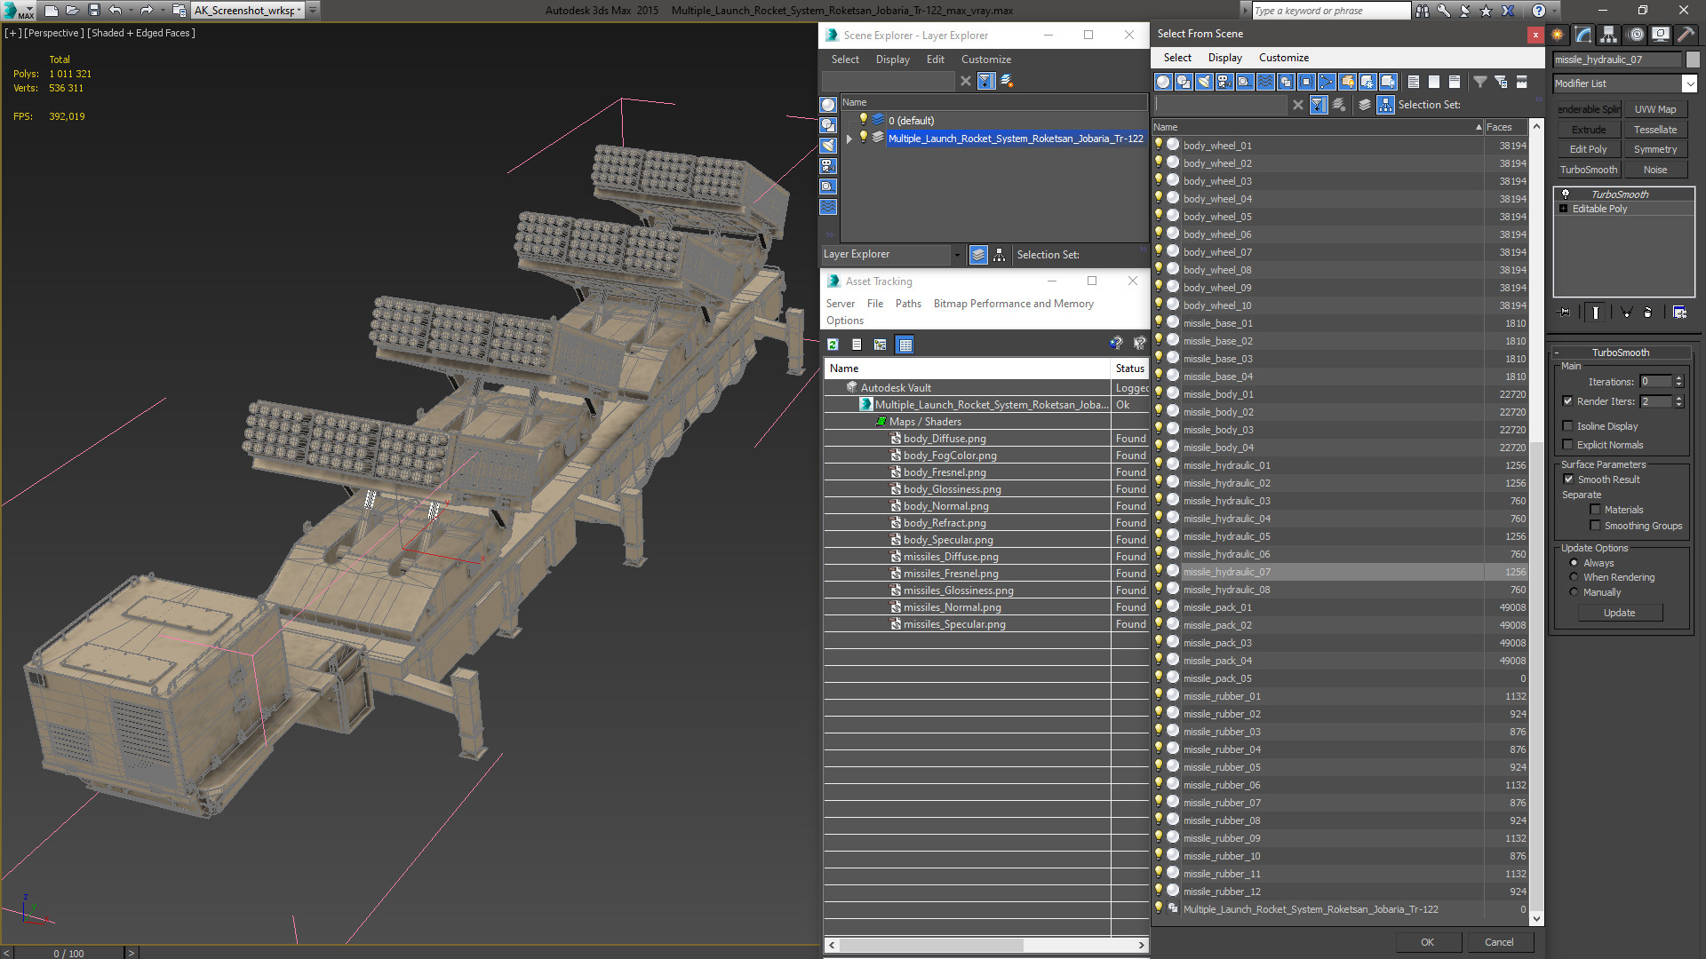The height and width of the screenshot is (959, 1706).
Task: Increase the Render Iters spinner value
Action: [1678, 398]
